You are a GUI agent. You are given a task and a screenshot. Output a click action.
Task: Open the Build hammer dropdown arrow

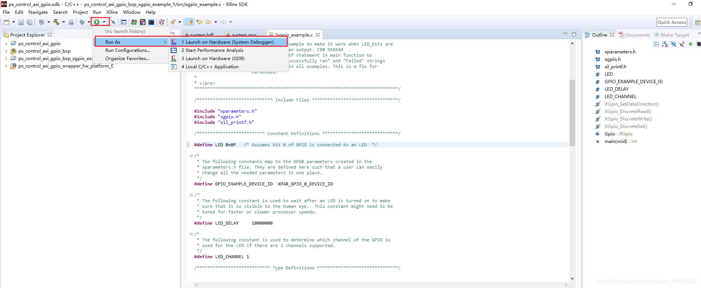click(x=63, y=22)
